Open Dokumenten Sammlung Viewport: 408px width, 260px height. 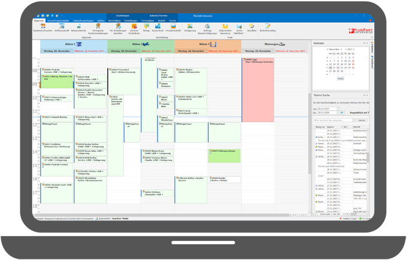coord(226,29)
